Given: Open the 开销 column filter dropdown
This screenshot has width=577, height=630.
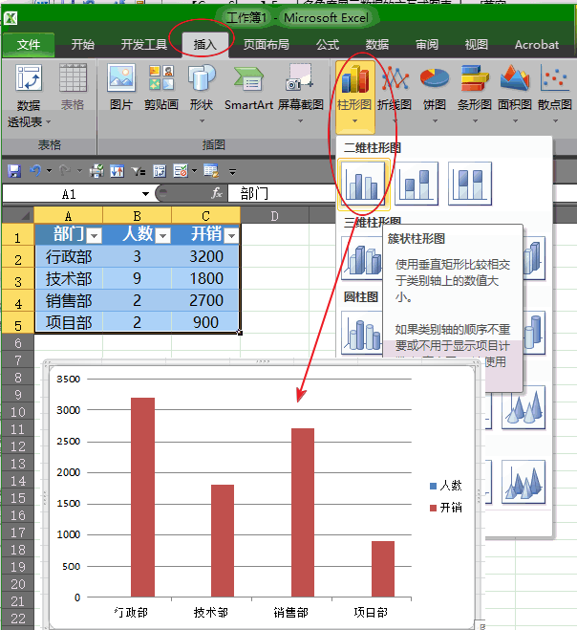Looking at the screenshot, I should tap(230, 235).
